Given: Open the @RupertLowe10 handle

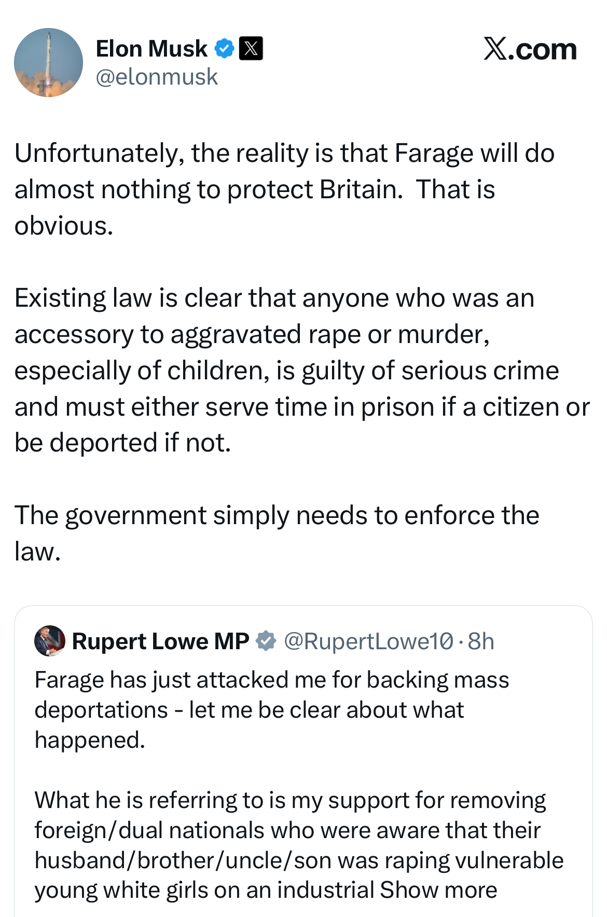Looking at the screenshot, I should click(x=369, y=641).
